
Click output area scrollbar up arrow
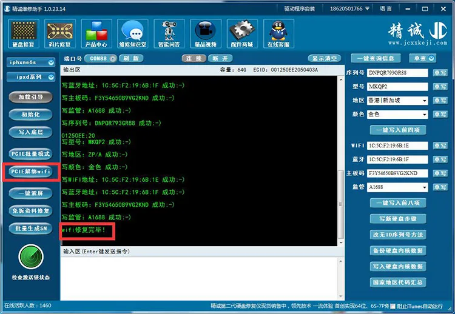tap(341, 79)
